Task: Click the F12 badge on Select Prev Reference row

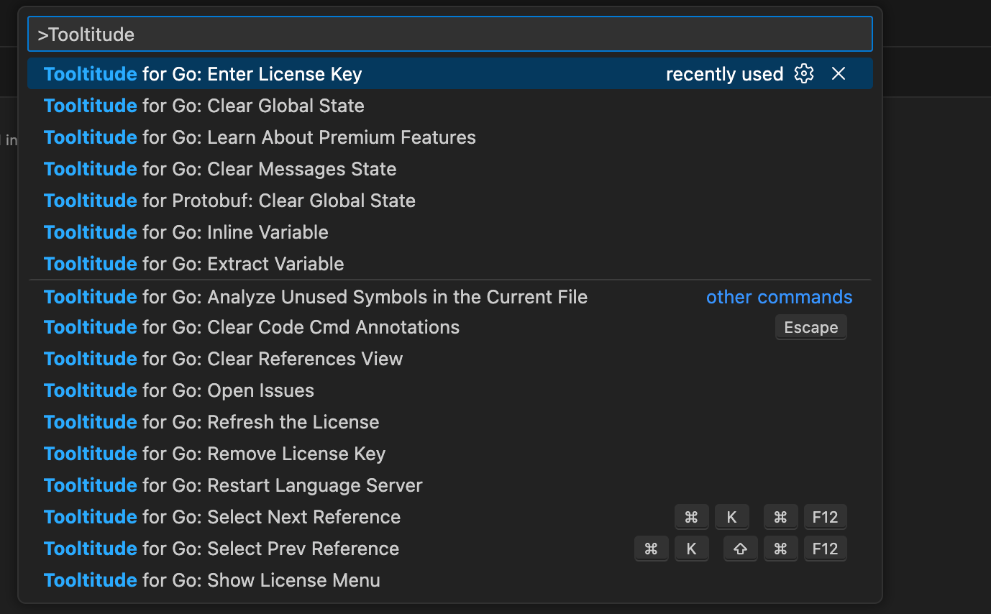Action: (825, 549)
